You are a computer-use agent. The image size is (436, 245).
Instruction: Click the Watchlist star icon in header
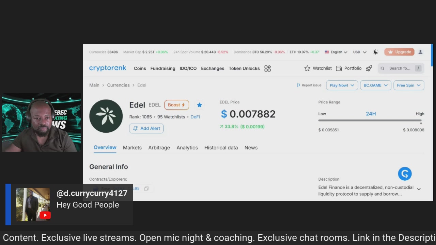[307, 68]
